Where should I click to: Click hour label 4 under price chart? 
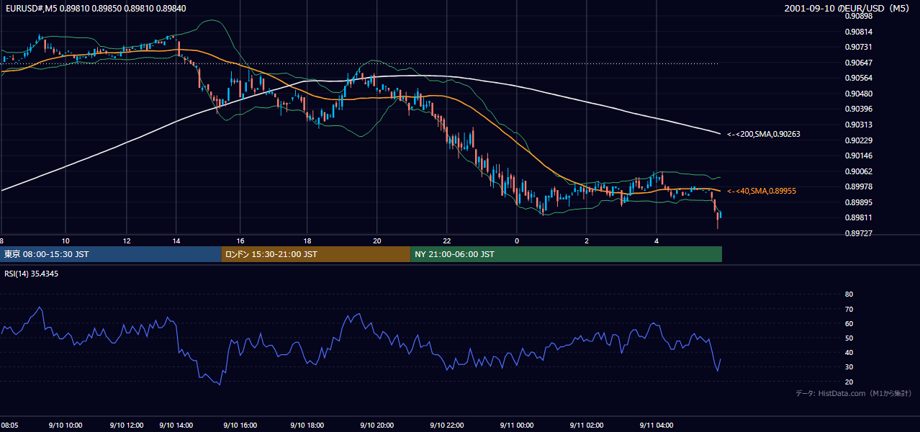click(x=657, y=240)
